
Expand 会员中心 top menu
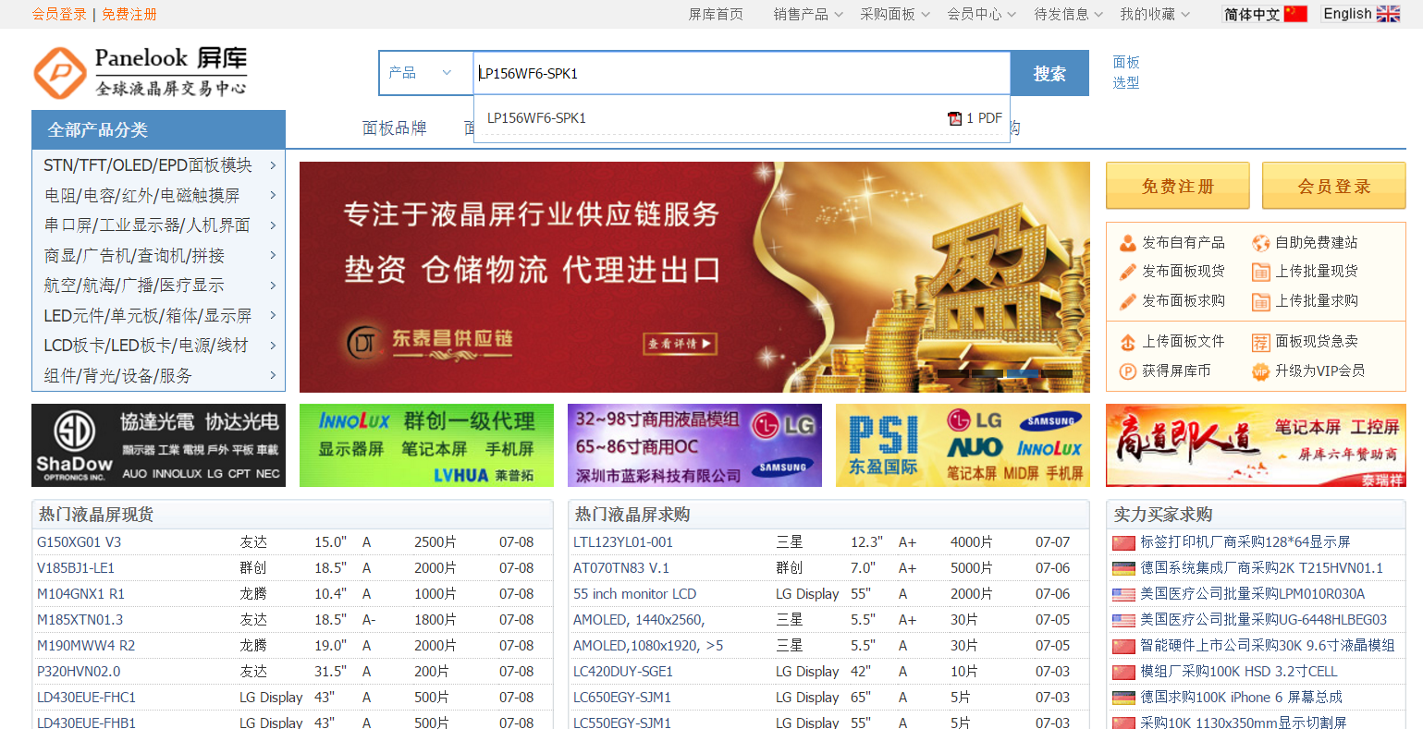point(982,14)
